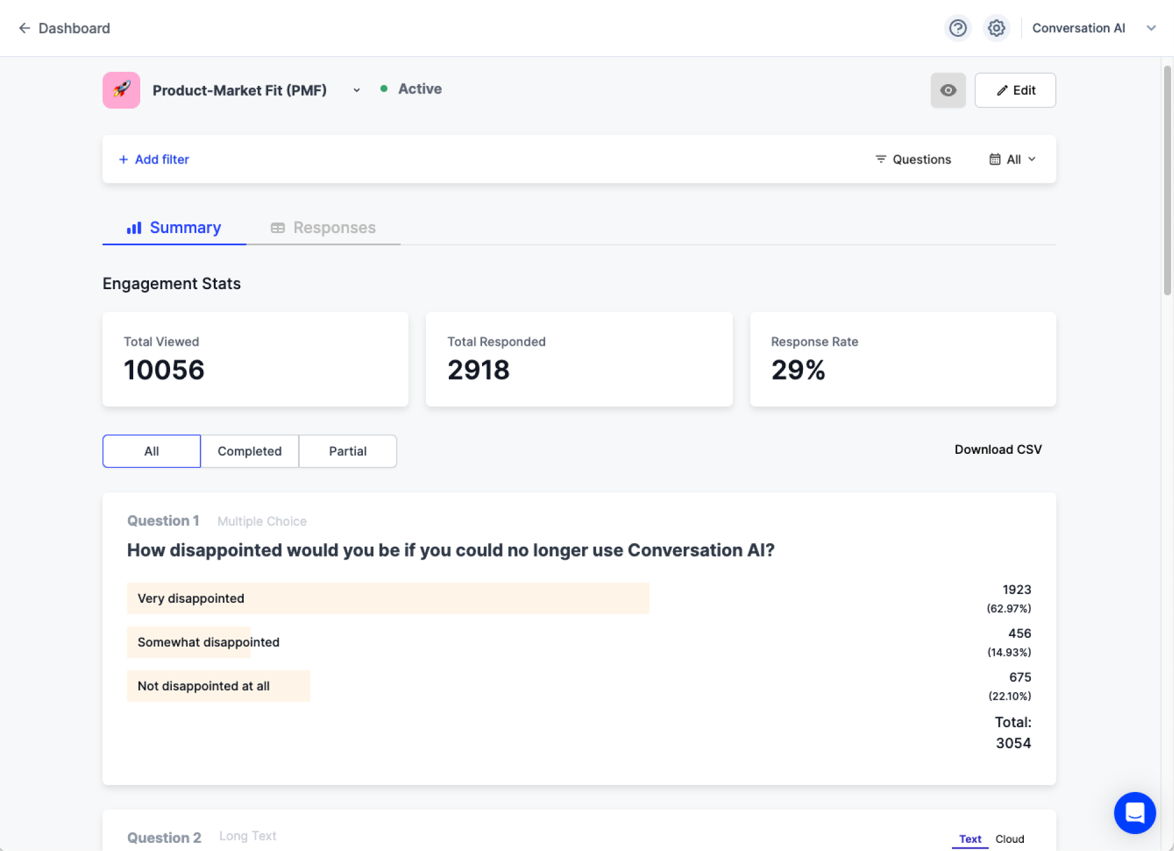Click the Responses table icon

coord(278,228)
